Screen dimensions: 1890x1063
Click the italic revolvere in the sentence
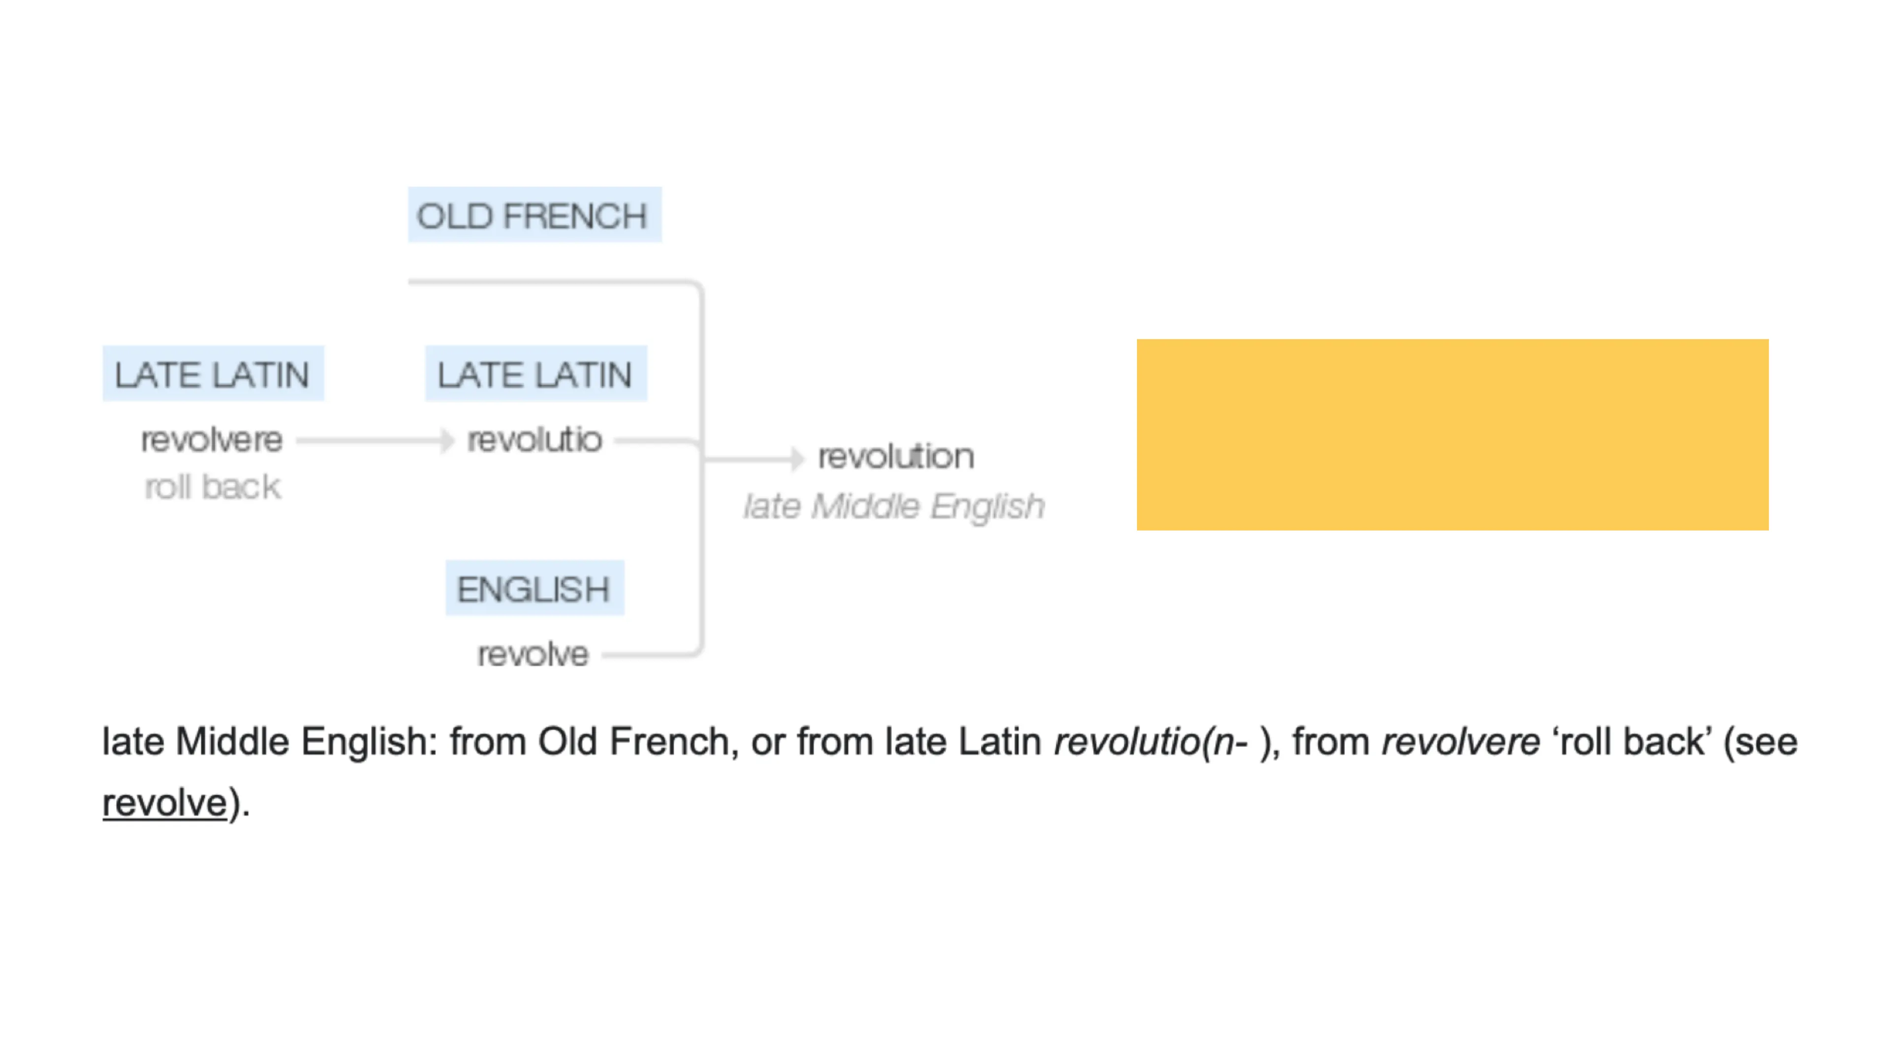tap(1460, 742)
